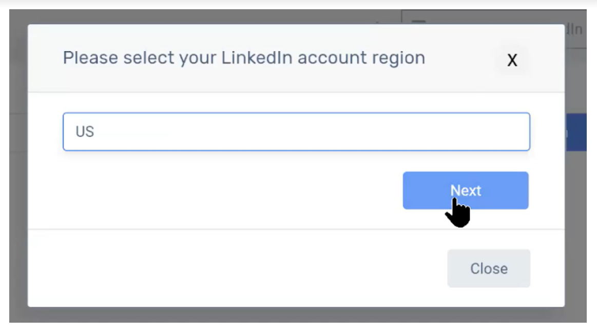Click the middle of the account region textbox

point(296,131)
